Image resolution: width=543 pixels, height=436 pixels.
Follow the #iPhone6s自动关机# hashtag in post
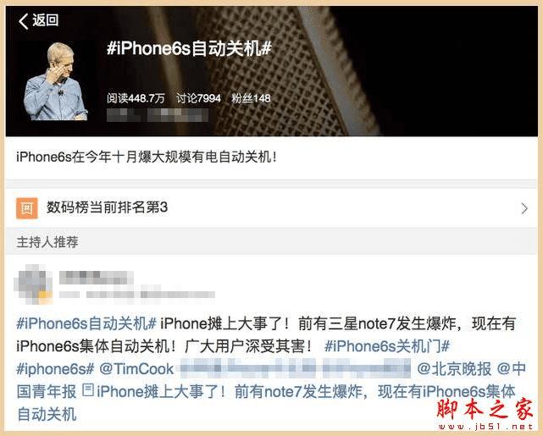point(86,323)
